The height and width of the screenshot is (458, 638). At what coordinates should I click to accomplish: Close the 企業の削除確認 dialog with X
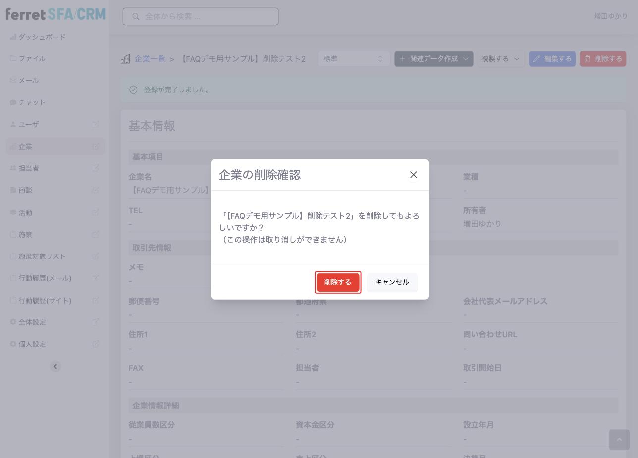(x=414, y=175)
